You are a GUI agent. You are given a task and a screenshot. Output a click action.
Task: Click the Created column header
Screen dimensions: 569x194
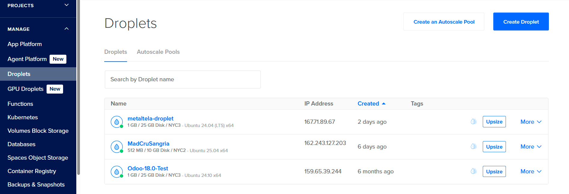click(x=368, y=103)
